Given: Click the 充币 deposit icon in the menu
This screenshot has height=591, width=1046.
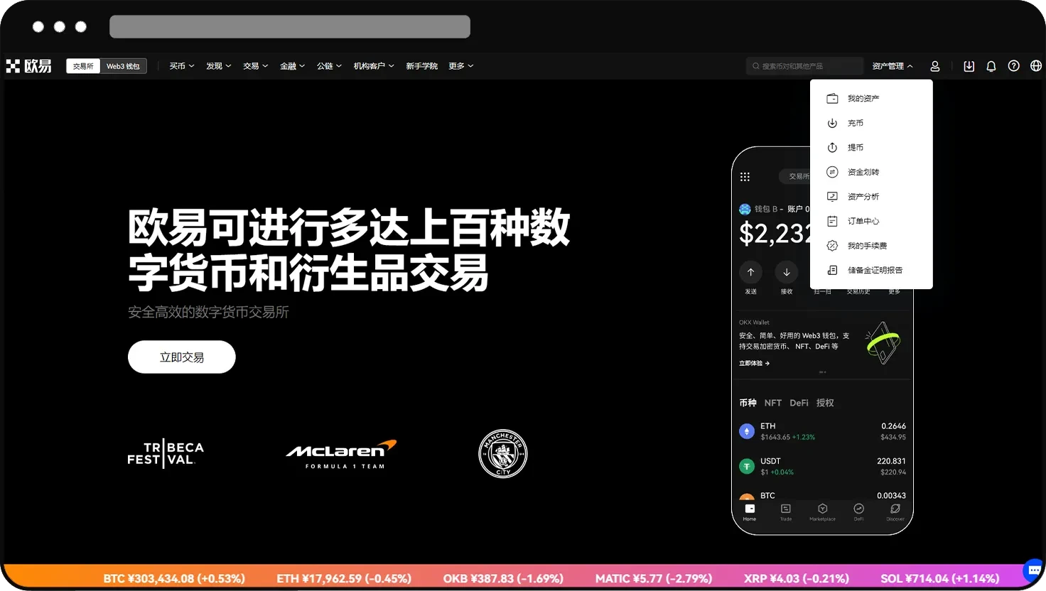Looking at the screenshot, I should (x=832, y=123).
